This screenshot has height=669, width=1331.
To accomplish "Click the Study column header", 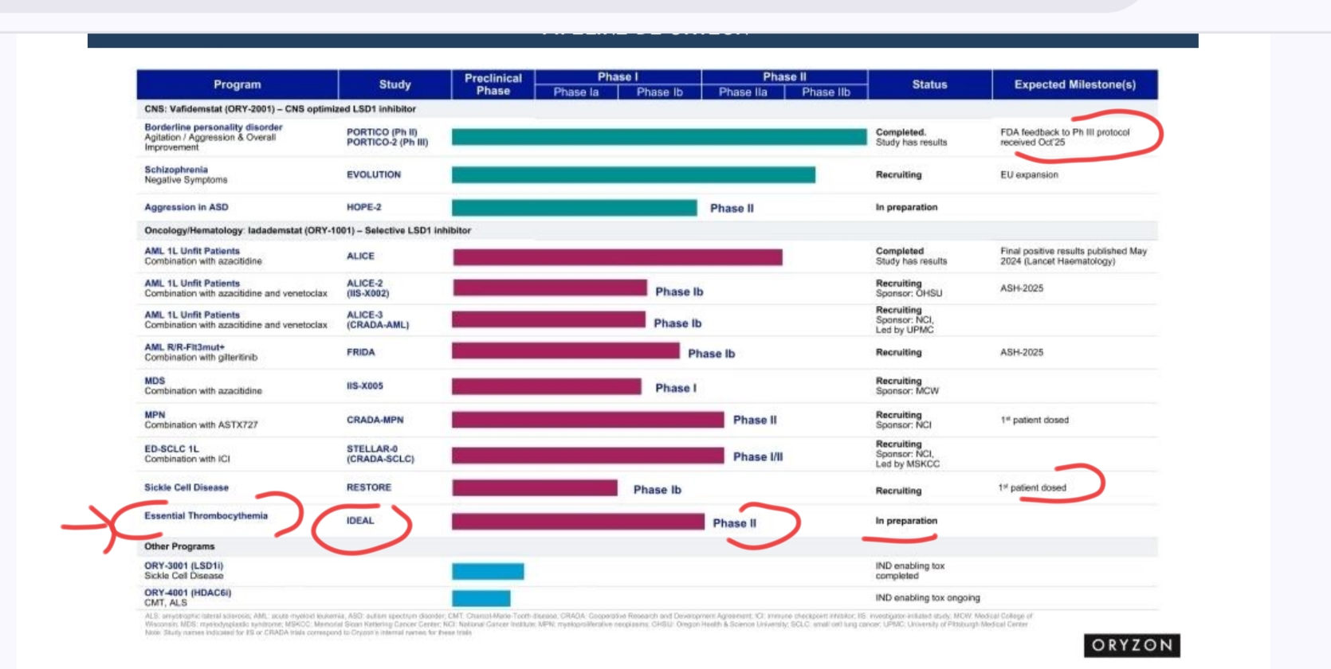I will (395, 84).
